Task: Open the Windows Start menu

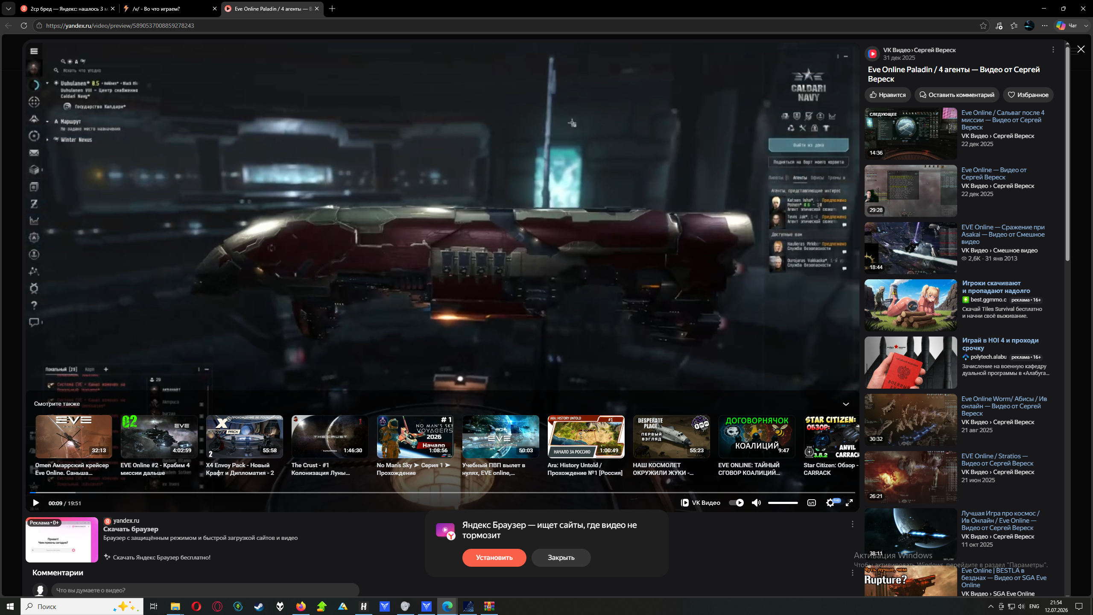Action: (10, 606)
